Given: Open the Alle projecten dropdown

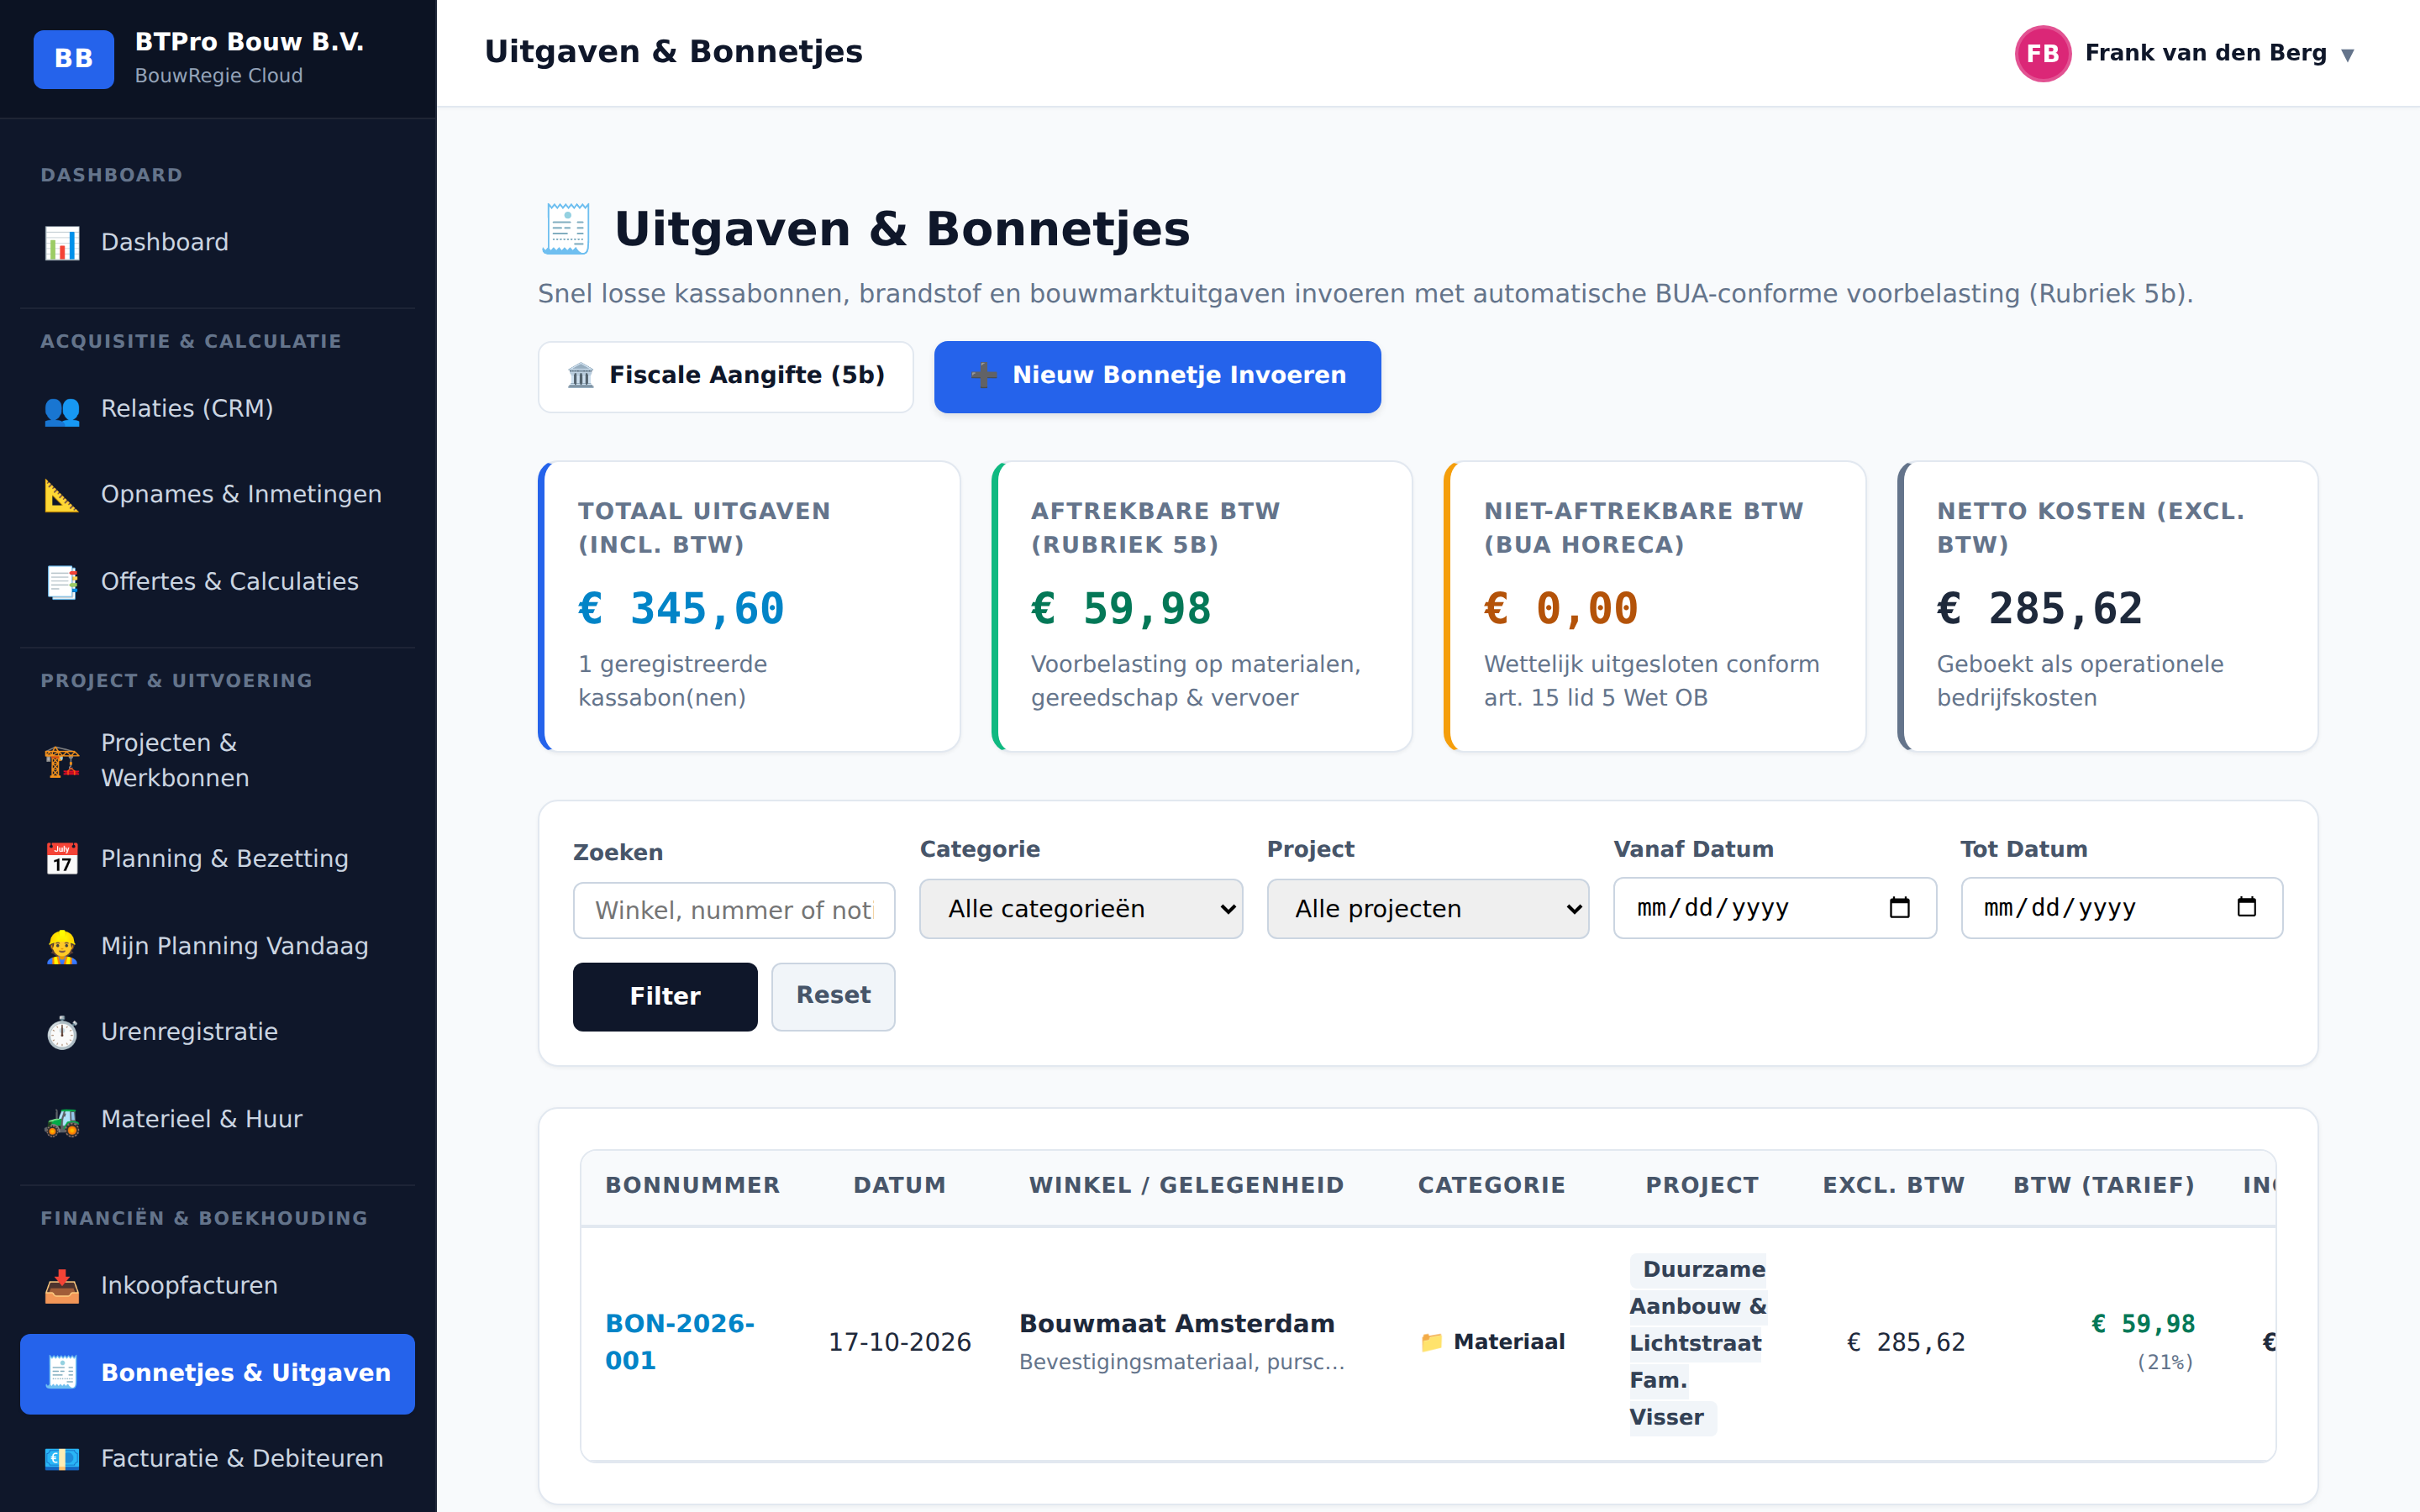Looking at the screenshot, I should click(x=1427, y=909).
